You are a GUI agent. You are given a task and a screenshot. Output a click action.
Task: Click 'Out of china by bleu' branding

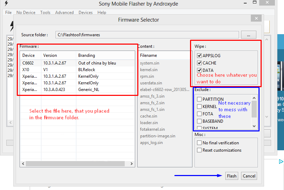[x=97, y=63]
